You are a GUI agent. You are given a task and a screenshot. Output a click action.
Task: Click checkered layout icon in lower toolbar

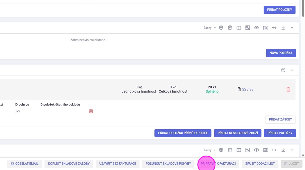[x=248, y=150]
